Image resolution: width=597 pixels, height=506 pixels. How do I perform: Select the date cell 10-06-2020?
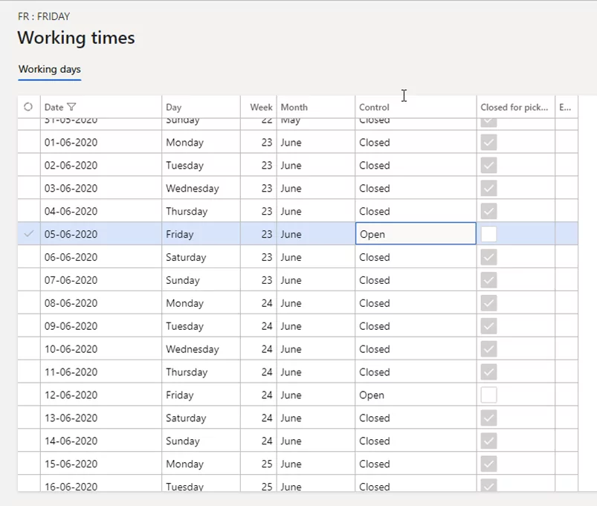tap(71, 349)
